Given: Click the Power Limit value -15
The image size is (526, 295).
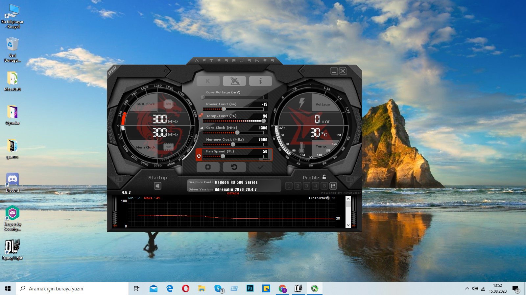Looking at the screenshot, I should pos(265,105).
